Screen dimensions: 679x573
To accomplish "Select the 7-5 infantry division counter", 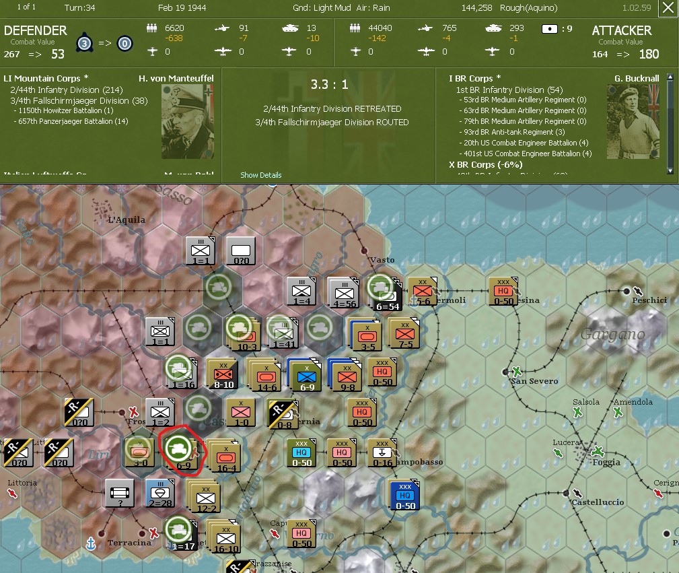I will tap(405, 334).
